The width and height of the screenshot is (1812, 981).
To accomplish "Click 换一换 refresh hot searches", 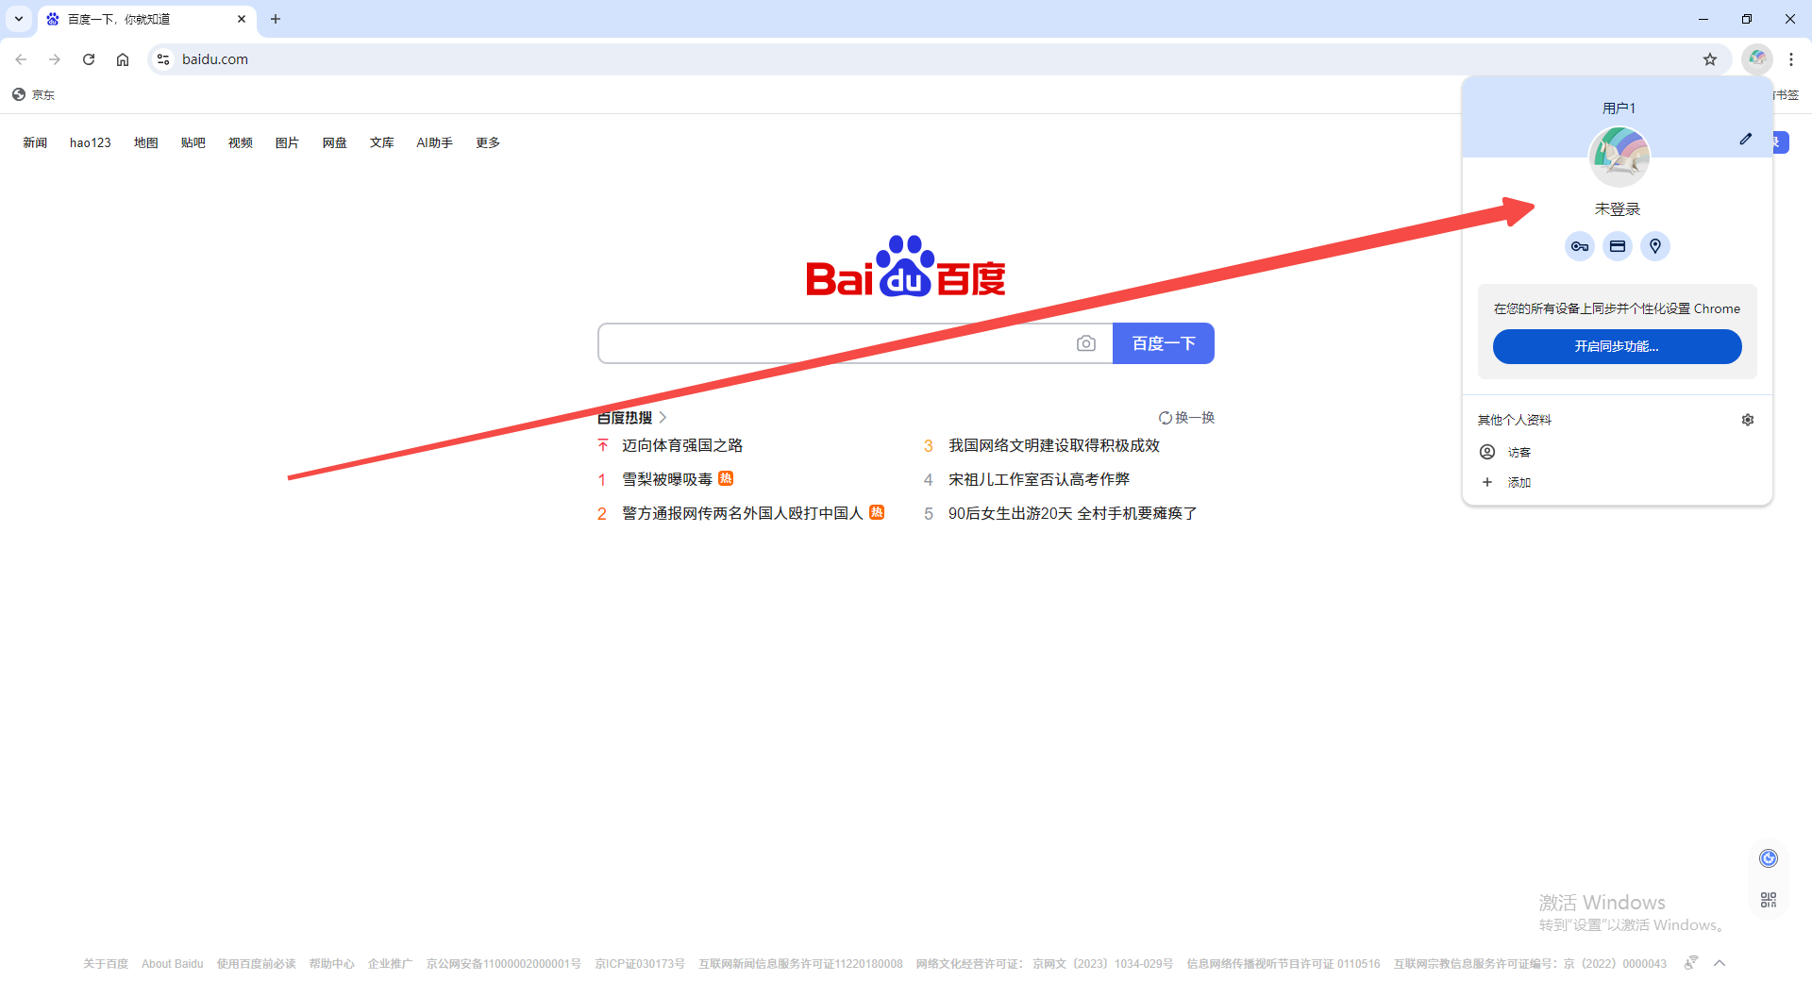I will click(1186, 417).
